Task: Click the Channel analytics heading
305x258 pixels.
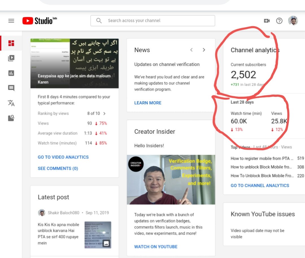Action: (x=255, y=50)
